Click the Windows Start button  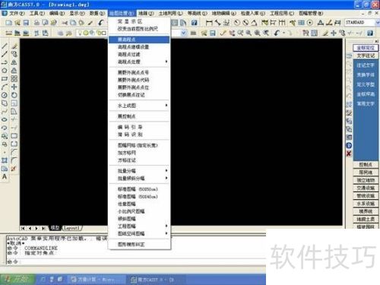17,280
